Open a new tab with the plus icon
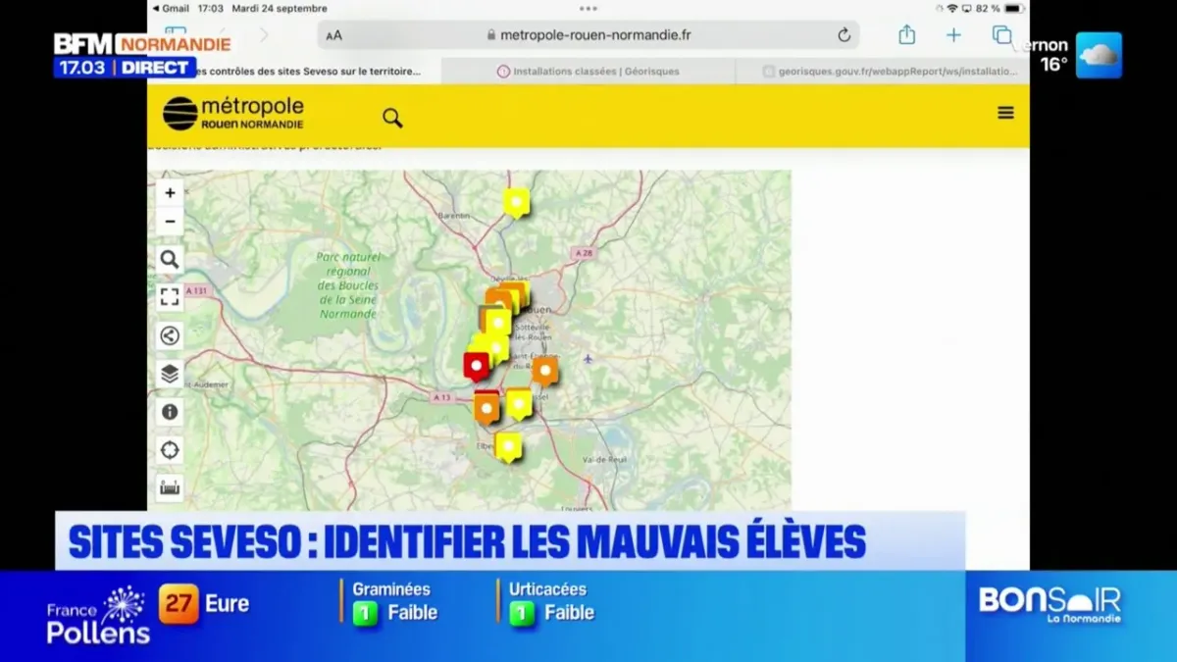Viewport: 1177px width, 662px height. 953,35
